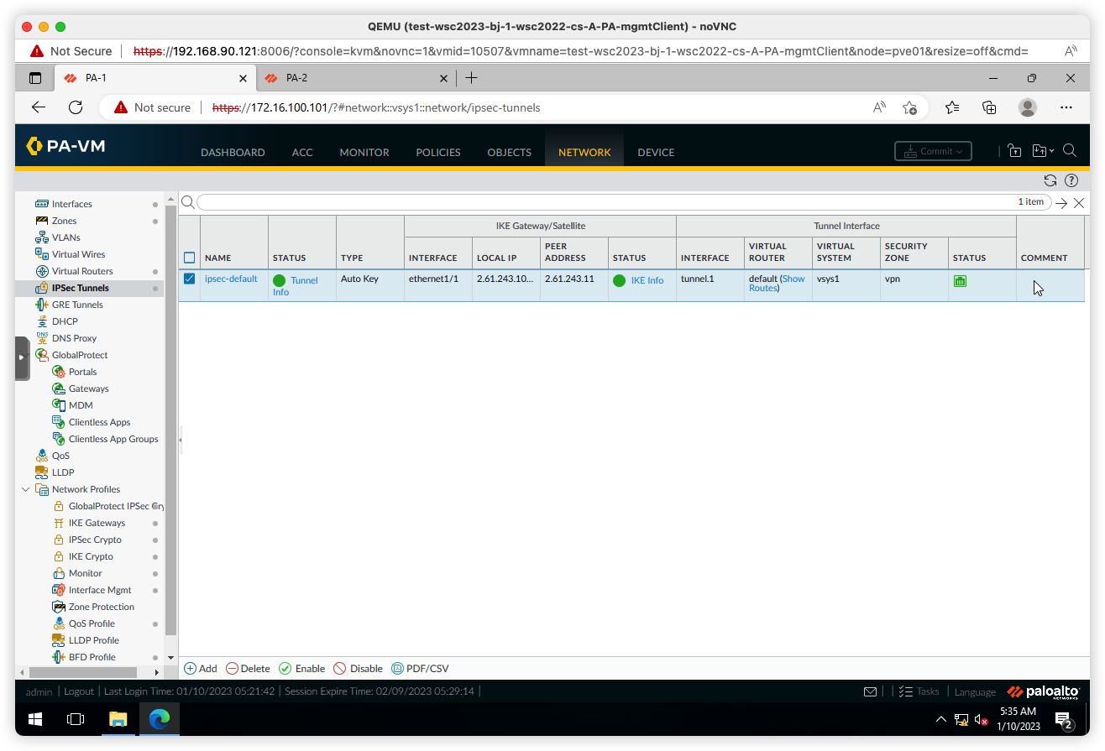Click the LLDP icon in the sidebar

point(42,472)
